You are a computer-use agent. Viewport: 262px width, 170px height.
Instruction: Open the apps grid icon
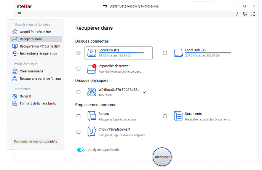click(x=253, y=14)
